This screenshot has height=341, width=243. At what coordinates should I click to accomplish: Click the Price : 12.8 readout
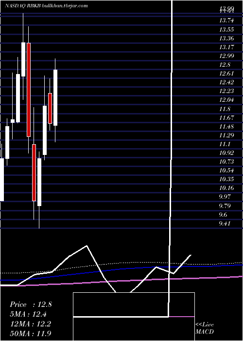[31, 304]
